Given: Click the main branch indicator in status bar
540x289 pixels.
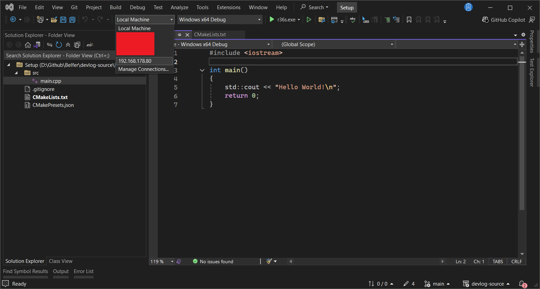Looking at the screenshot, I should [437, 284].
